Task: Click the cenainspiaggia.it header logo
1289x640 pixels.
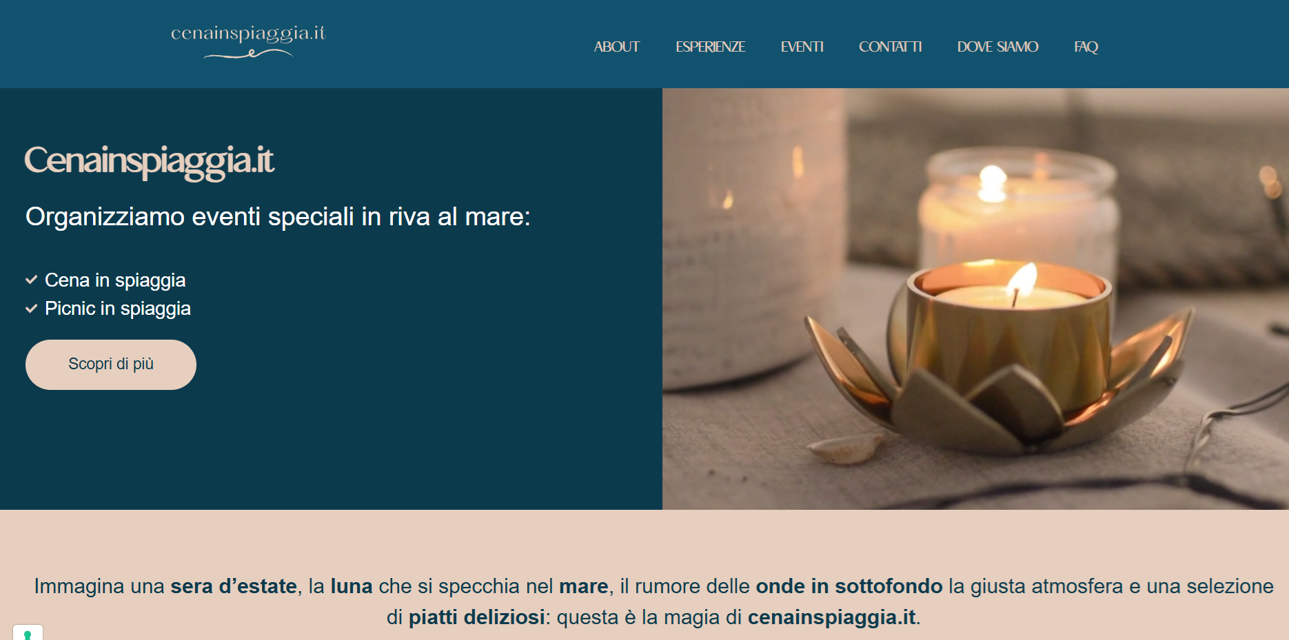Action: [x=248, y=41]
